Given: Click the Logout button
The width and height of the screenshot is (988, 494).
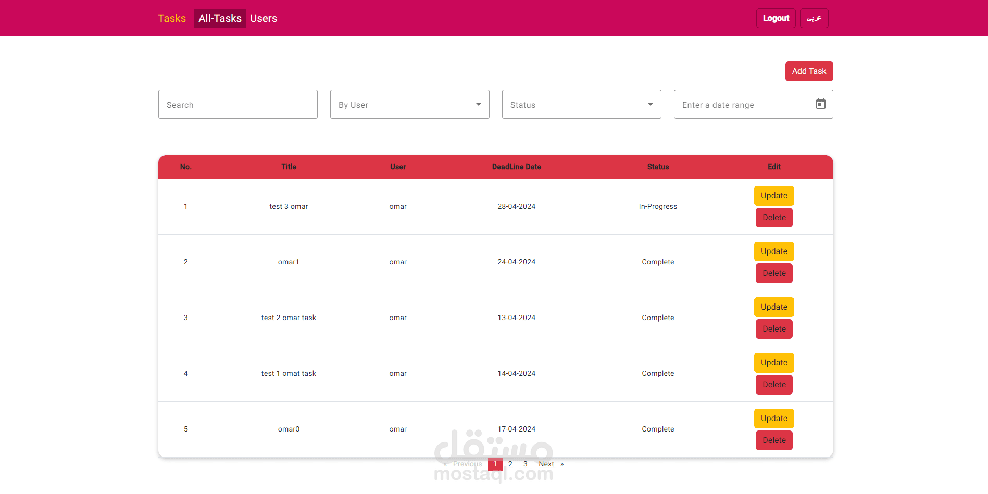Looking at the screenshot, I should click(776, 18).
